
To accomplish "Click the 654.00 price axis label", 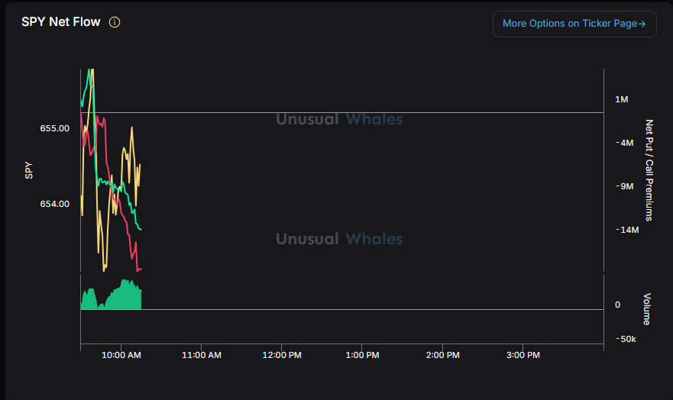I will (54, 204).
